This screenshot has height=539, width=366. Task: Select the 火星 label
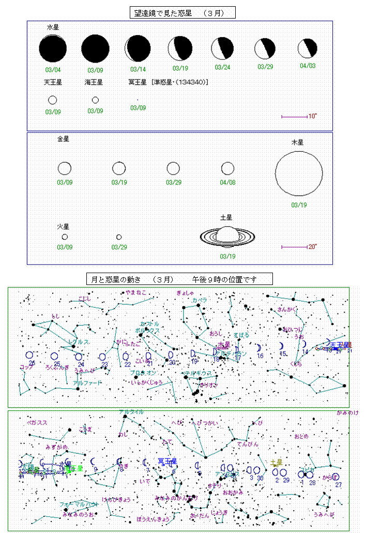click(x=63, y=227)
